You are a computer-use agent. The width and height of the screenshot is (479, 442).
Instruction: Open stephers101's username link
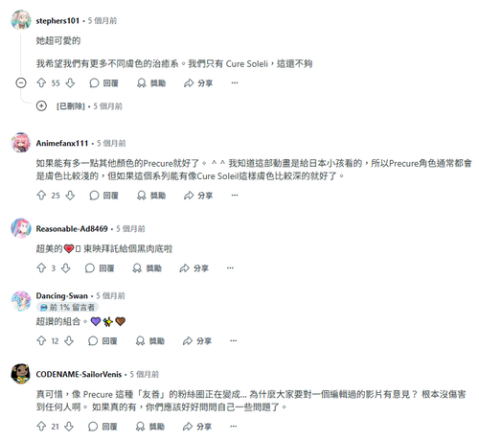click(57, 21)
